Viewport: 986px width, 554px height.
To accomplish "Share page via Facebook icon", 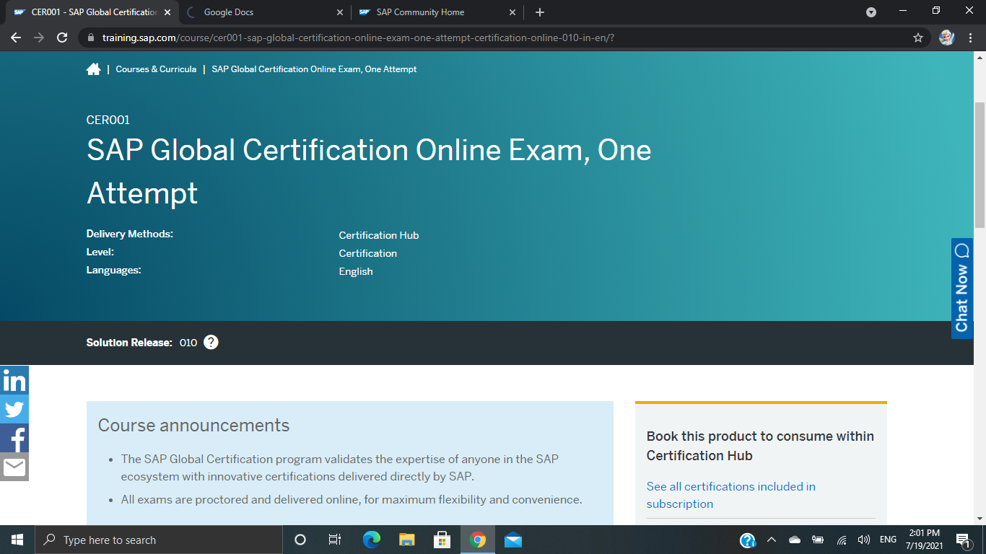I will (x=14, y=438).
